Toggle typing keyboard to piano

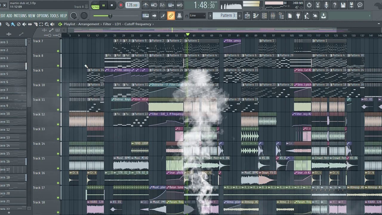(146, 16)
